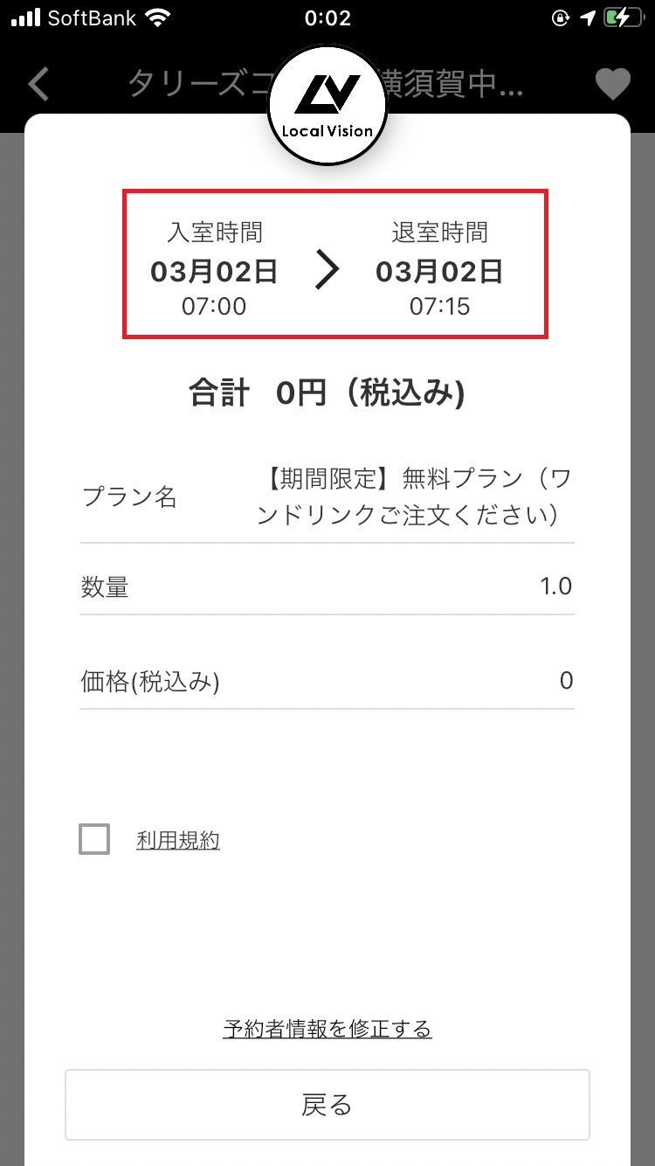This screenshot has height=1166, width=655.
Task: Open the 利用規約 terms link
Action: point(178,841)
